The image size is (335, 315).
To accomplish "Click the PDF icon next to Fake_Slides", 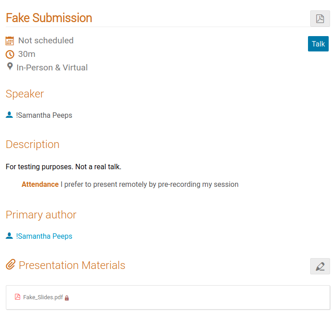I will coord(18,297).
